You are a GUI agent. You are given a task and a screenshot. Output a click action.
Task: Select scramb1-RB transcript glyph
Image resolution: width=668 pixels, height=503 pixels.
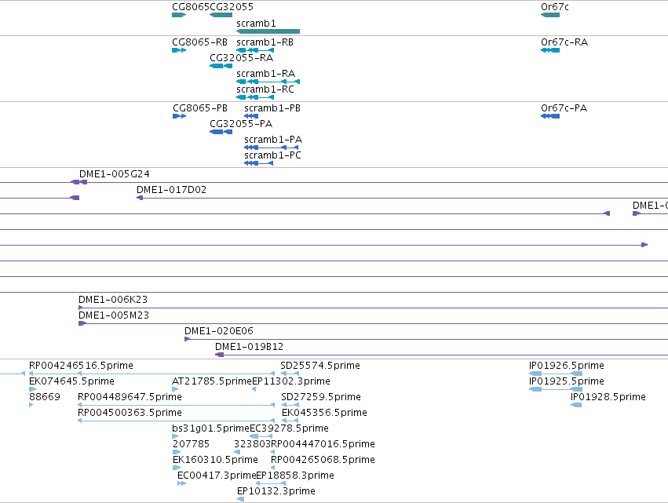(x=255, y=50)
